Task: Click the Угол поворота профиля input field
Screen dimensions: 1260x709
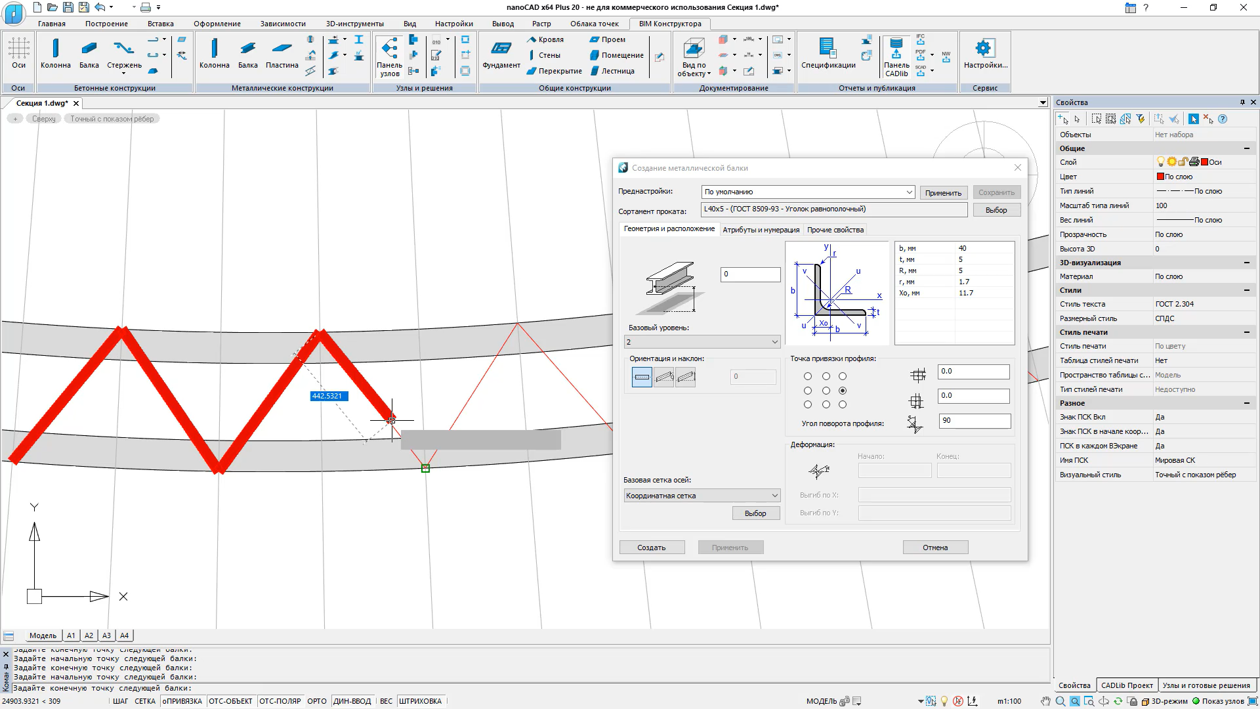Action: point(974,421)
